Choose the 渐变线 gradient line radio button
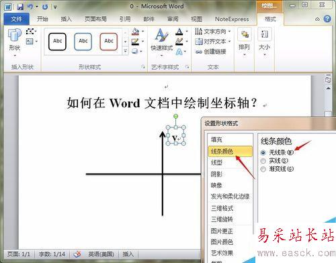Screen dimensions: 336x263 pos(263,169)
